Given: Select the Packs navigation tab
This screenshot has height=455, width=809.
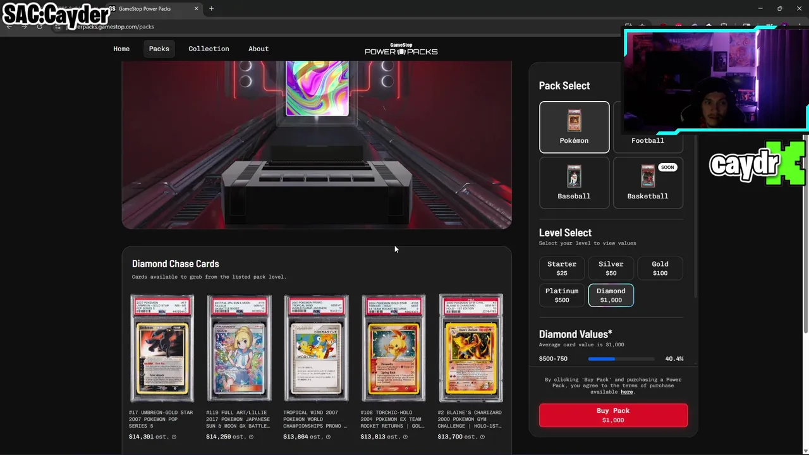Looking at the screenshot, I should [x=159, y=49].
